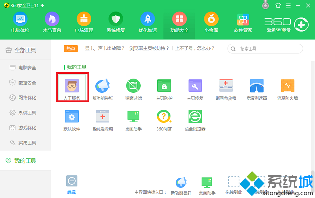
Task: Open link 浏览器主页被劫持？
Action: 149,48
